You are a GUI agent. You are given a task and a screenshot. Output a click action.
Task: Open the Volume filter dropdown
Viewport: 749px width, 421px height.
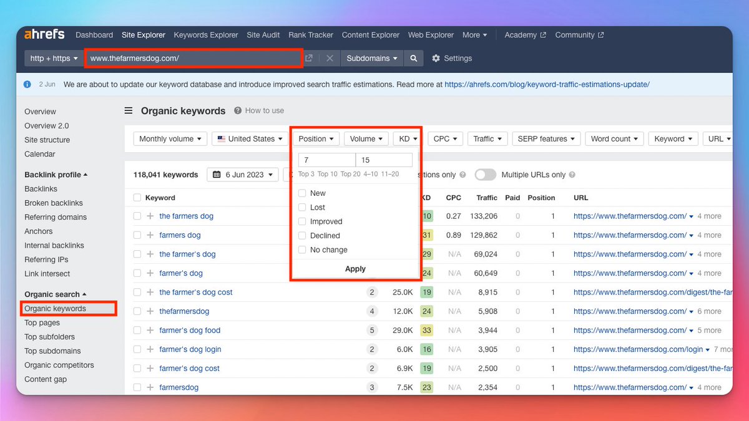pyautogui.click(x=366, y=138)
